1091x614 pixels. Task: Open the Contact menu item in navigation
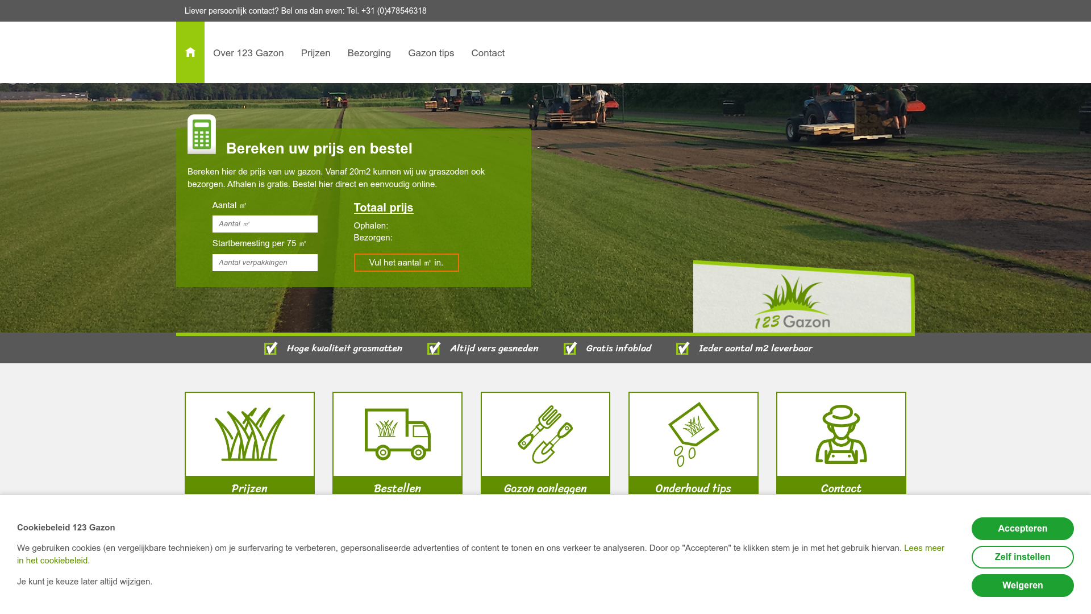click(x=488, y=53)
